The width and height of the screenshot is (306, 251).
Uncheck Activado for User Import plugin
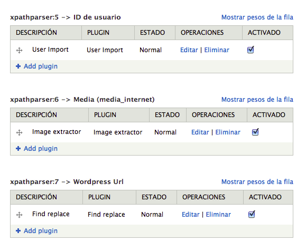click(x=251, y=50)
